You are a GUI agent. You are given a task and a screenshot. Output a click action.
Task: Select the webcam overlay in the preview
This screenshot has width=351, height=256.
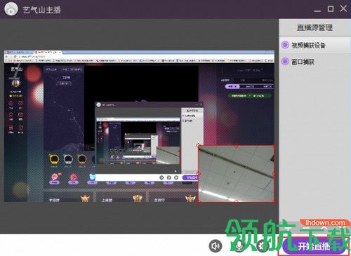point(236,173)
